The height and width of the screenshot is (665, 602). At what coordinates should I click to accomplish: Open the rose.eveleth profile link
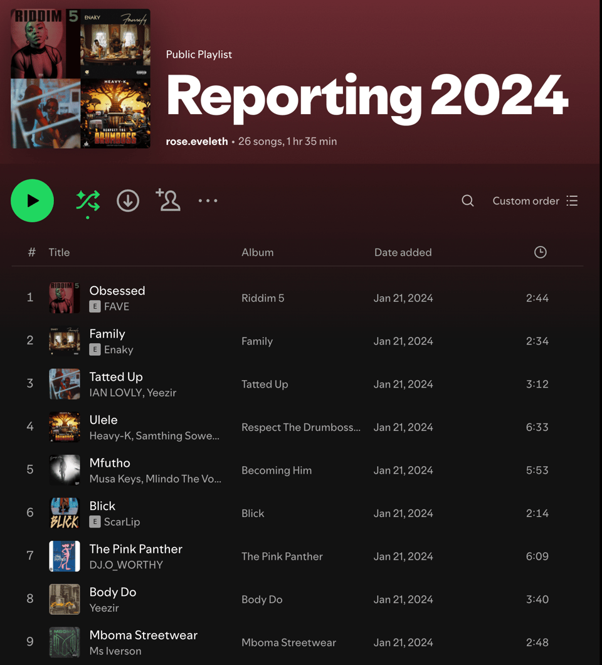click(x=196, y=141)
